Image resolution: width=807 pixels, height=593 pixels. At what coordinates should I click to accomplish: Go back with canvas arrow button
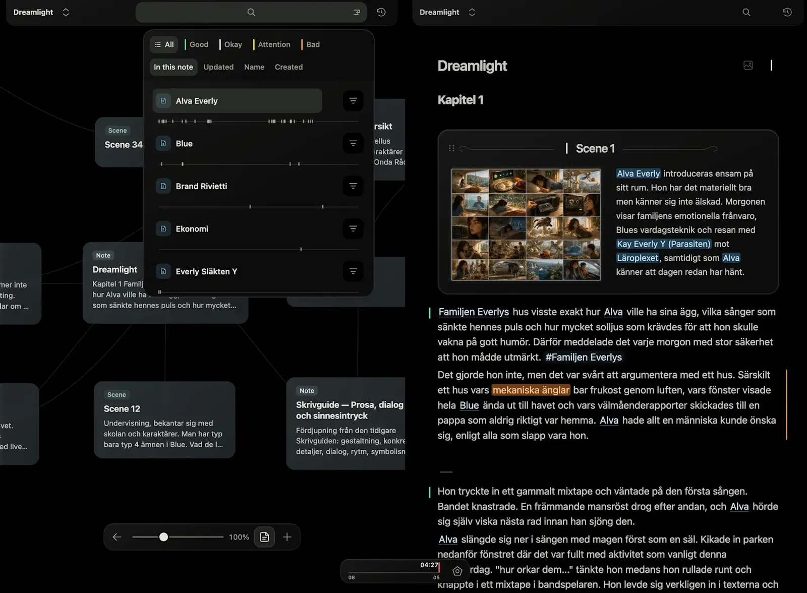coord(117,537)
